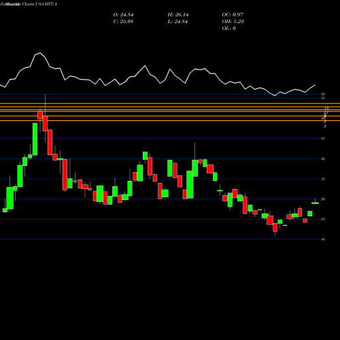This screenshot has height=340, width=340.
Task: Click the low price value L: 24.84
Action: [178, 22]
